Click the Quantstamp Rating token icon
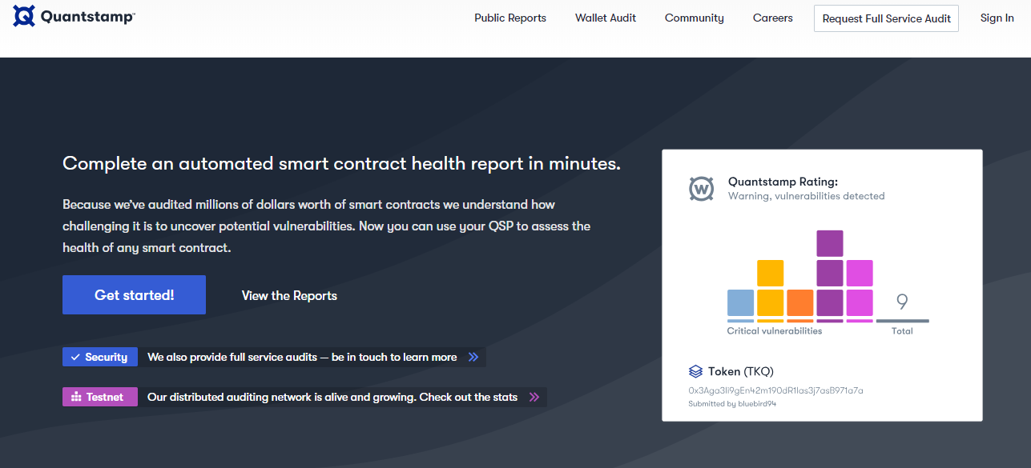 pyautogui.click(x=702, y=189)
